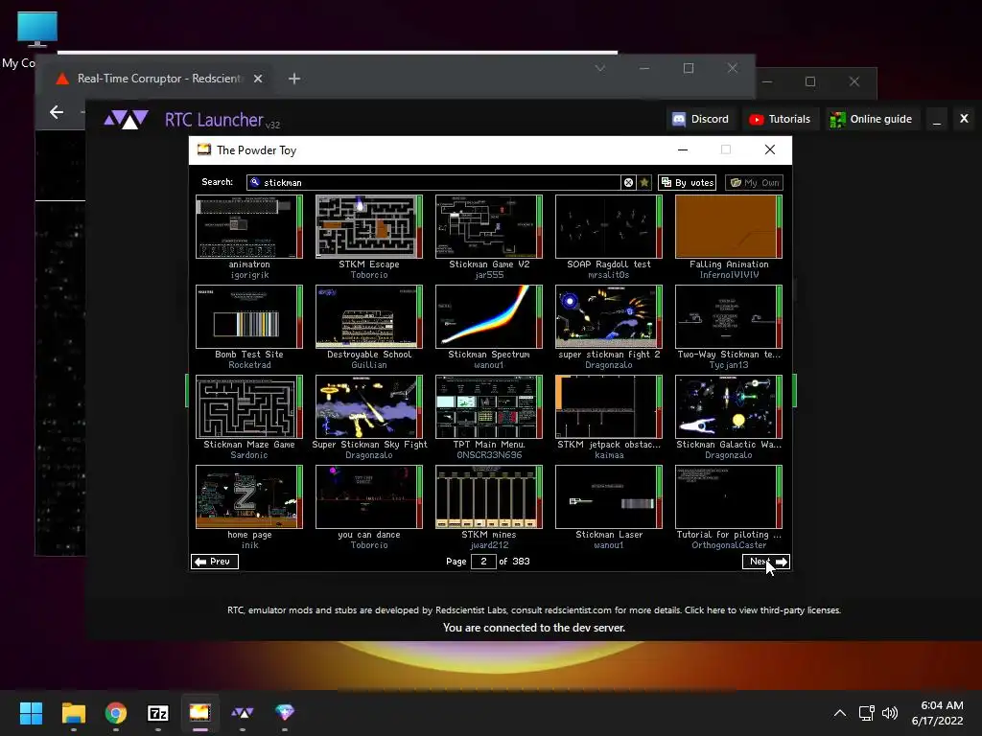Go to Next page of saves
Viewport: 982px width, 736px height.
point(766,562)
